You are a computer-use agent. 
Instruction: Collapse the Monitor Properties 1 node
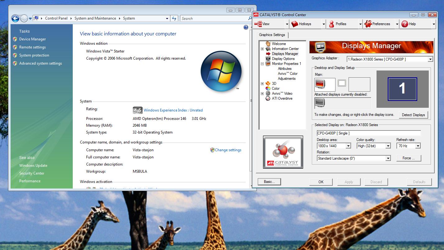(x=262, y=64)
